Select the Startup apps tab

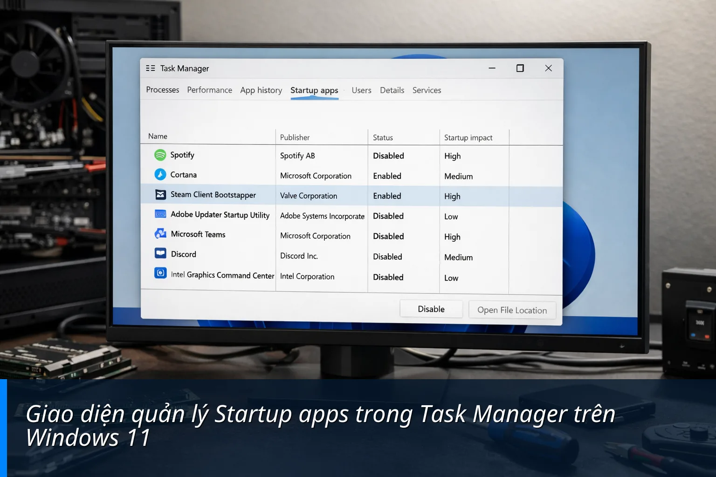314,90
